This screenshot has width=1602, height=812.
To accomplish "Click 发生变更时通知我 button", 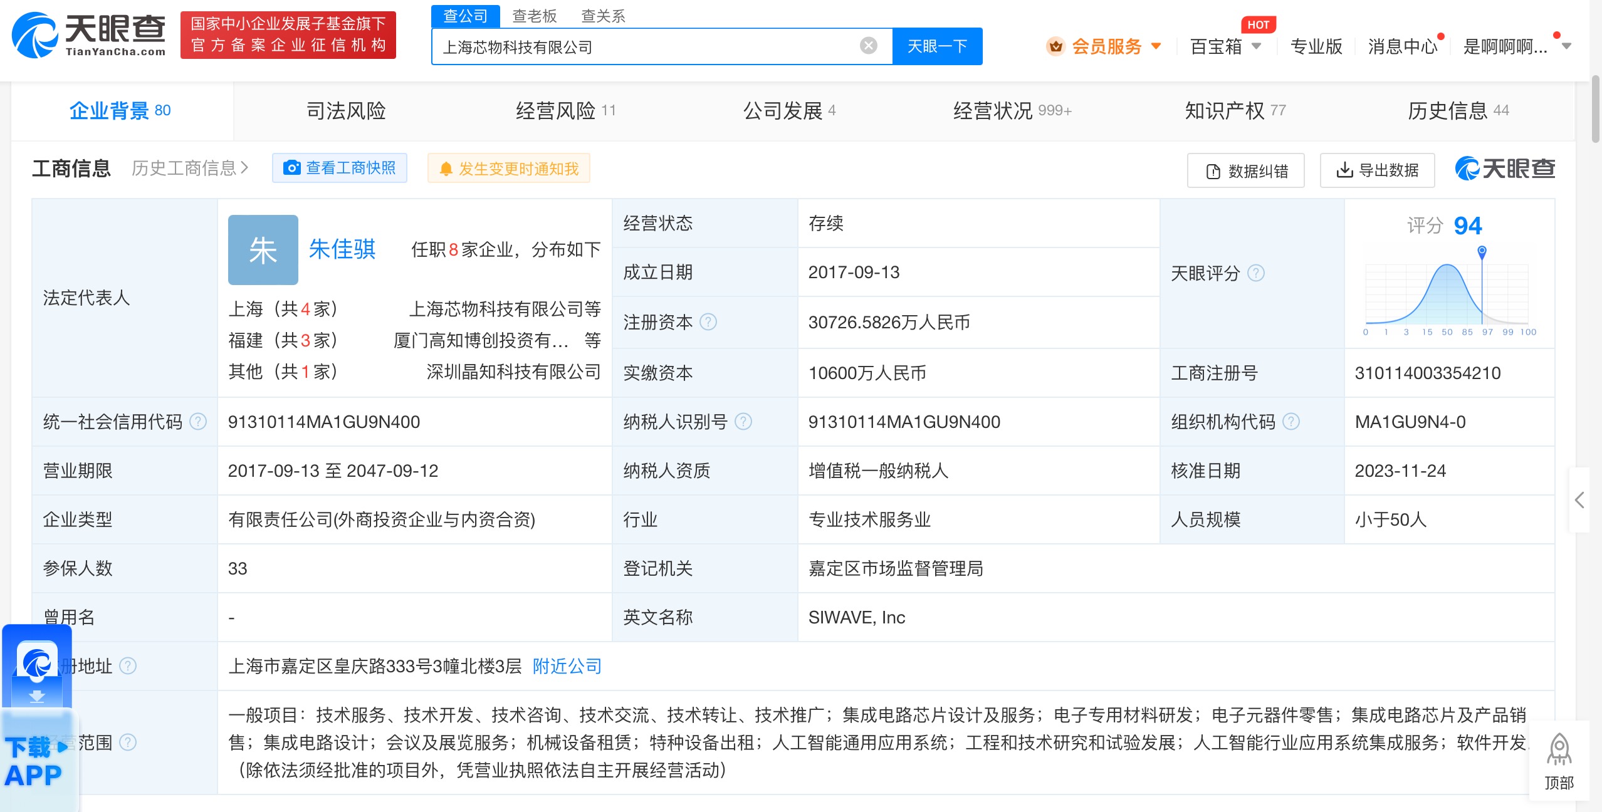I will tap(509, 169).
